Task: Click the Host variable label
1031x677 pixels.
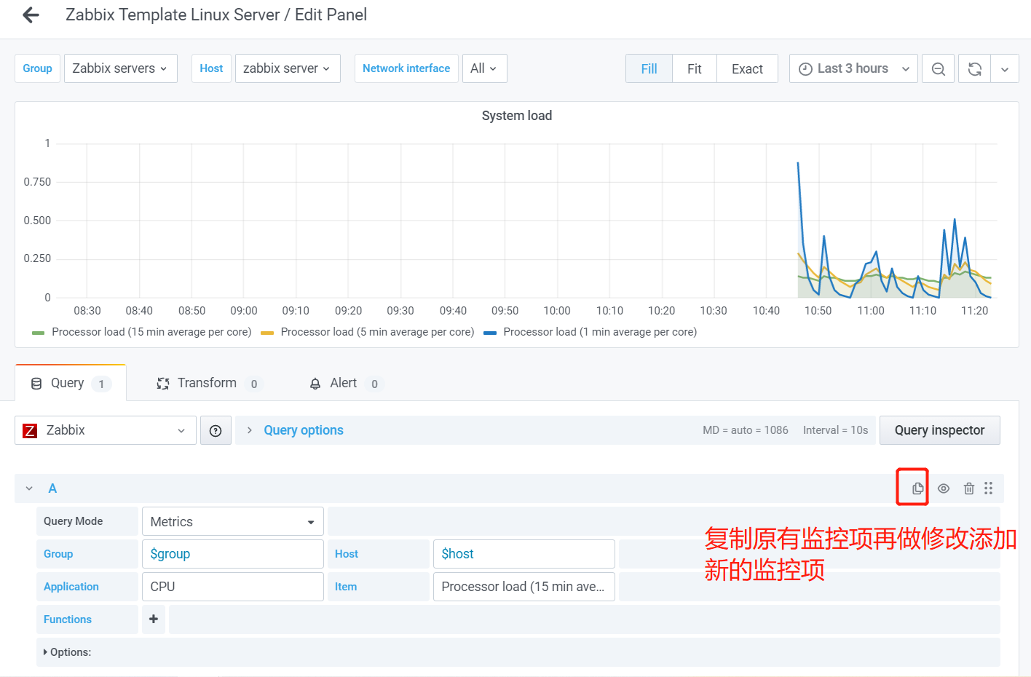Action: 211,68
